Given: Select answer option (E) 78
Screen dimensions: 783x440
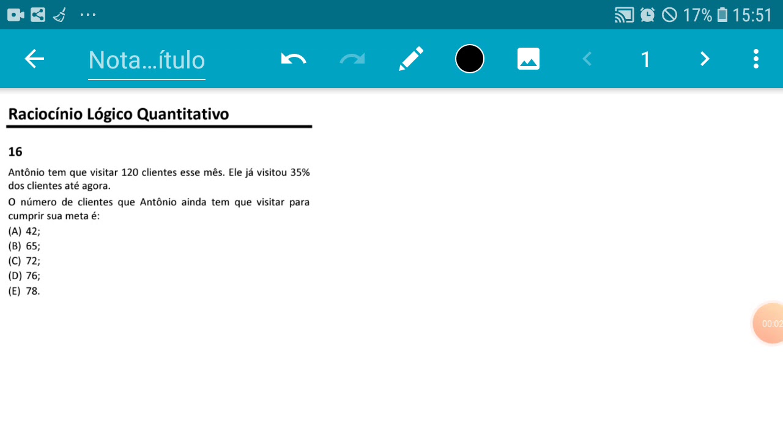Looking at the screenshot, I should (x=24, y=291).
